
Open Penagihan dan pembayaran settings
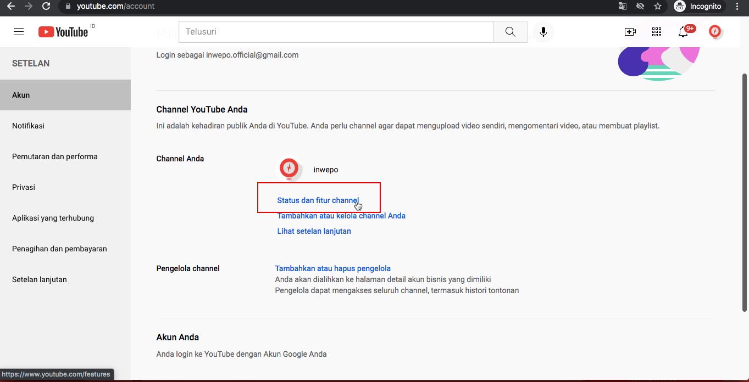point(65,249)
